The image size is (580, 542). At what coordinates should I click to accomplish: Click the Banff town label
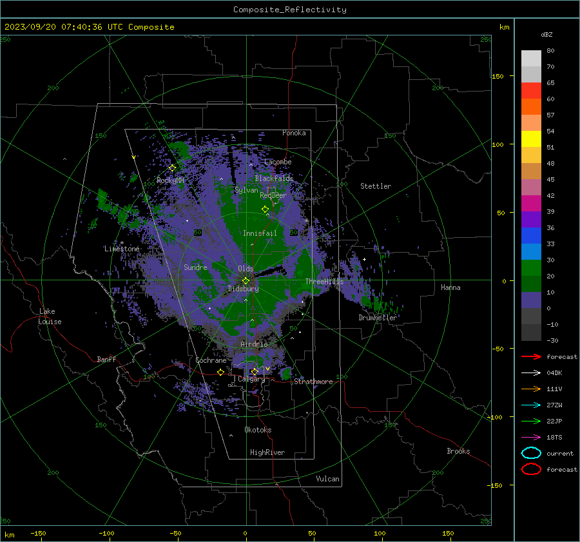[x=106, y=359]
